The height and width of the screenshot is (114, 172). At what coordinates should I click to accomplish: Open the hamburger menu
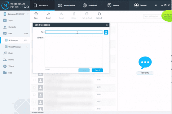pos(156,5)
